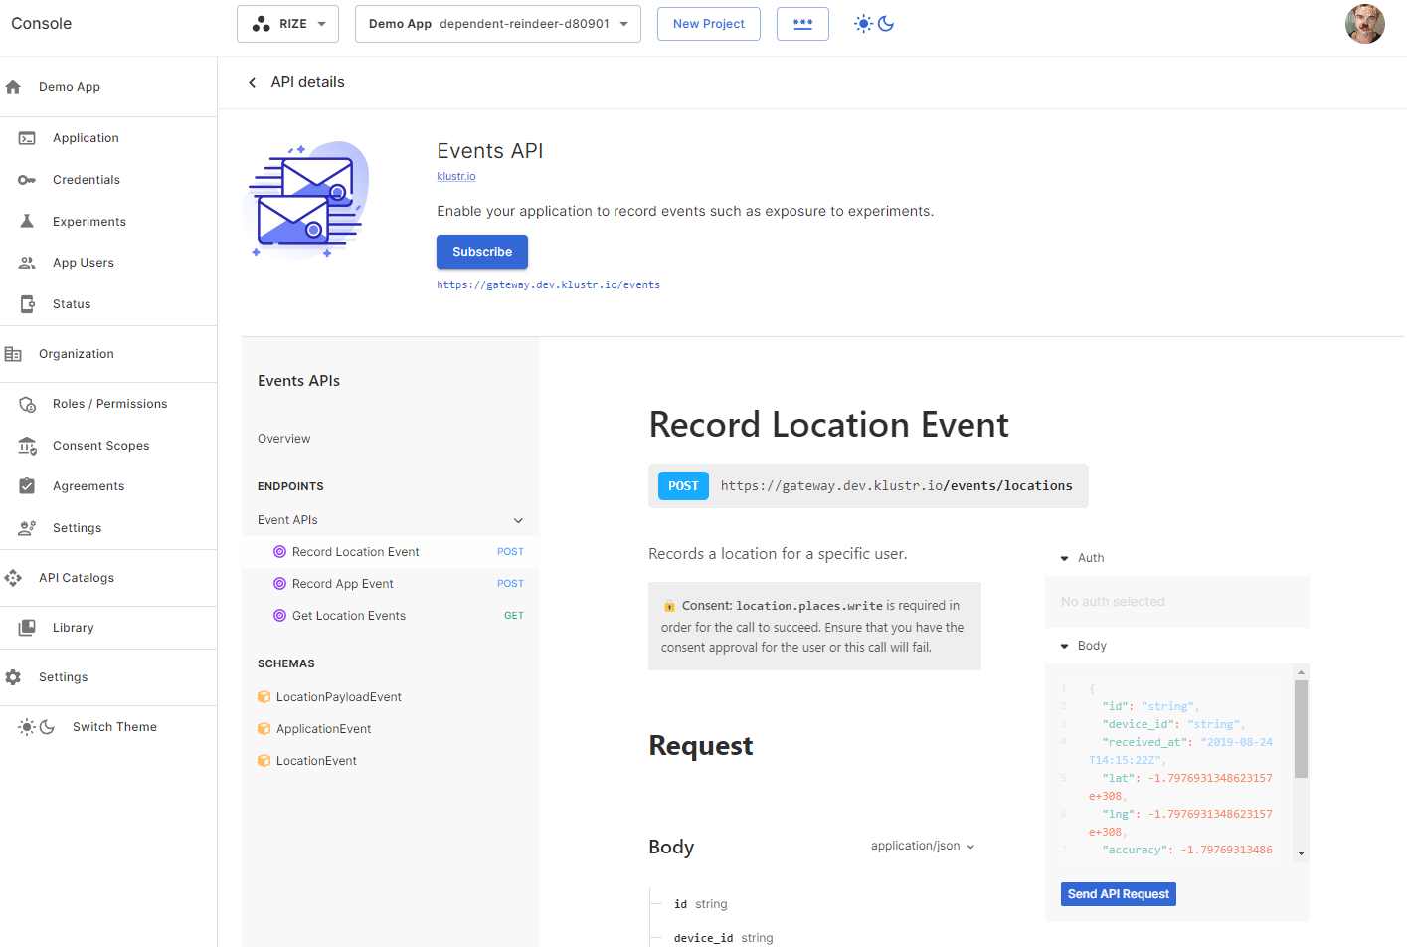1407x947 pixels.
Task: Open the Overview section
Action: 284,439
